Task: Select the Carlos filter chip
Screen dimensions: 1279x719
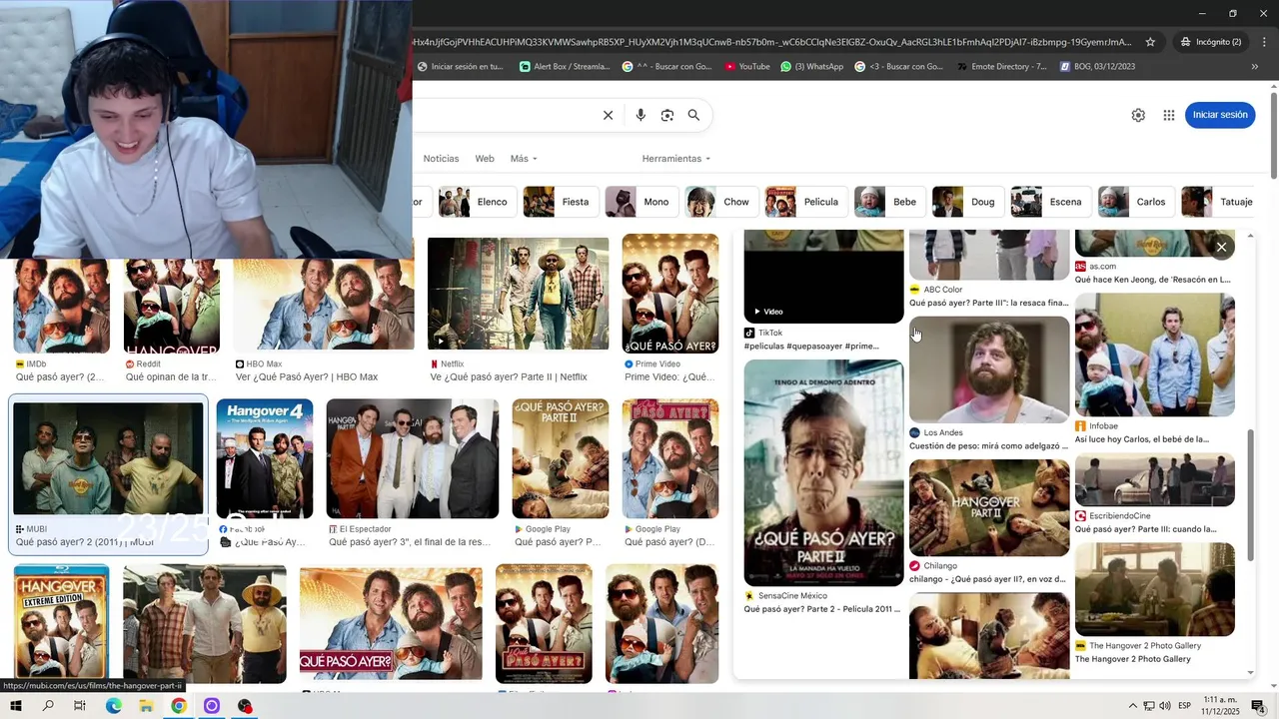Action: pos(1135,202)
